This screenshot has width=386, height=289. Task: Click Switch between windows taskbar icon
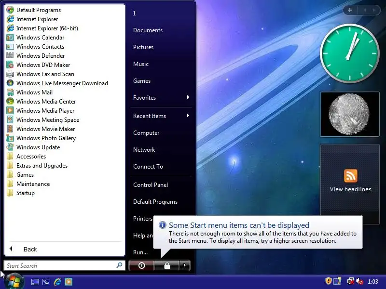click(x=46, y=282)
